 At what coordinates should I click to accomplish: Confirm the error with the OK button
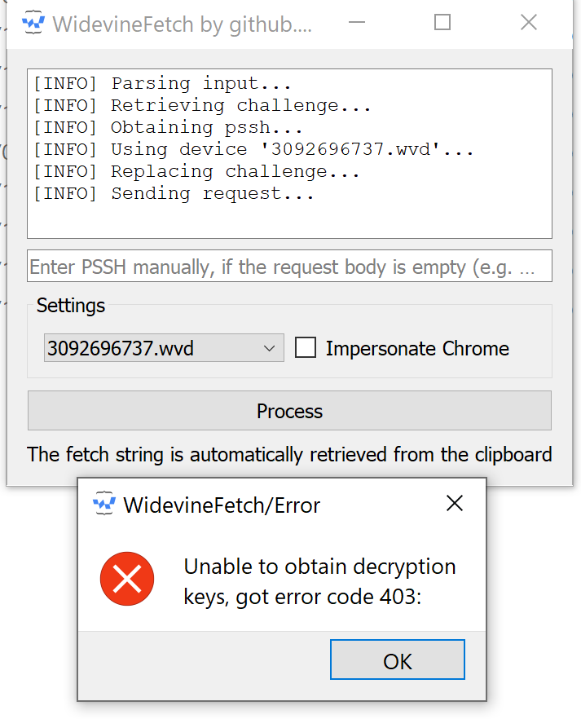click(397, 660)
